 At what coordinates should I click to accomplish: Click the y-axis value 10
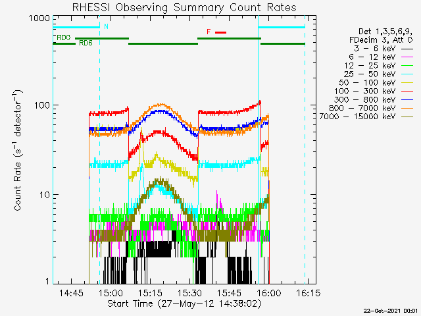(x=45, y=195)
